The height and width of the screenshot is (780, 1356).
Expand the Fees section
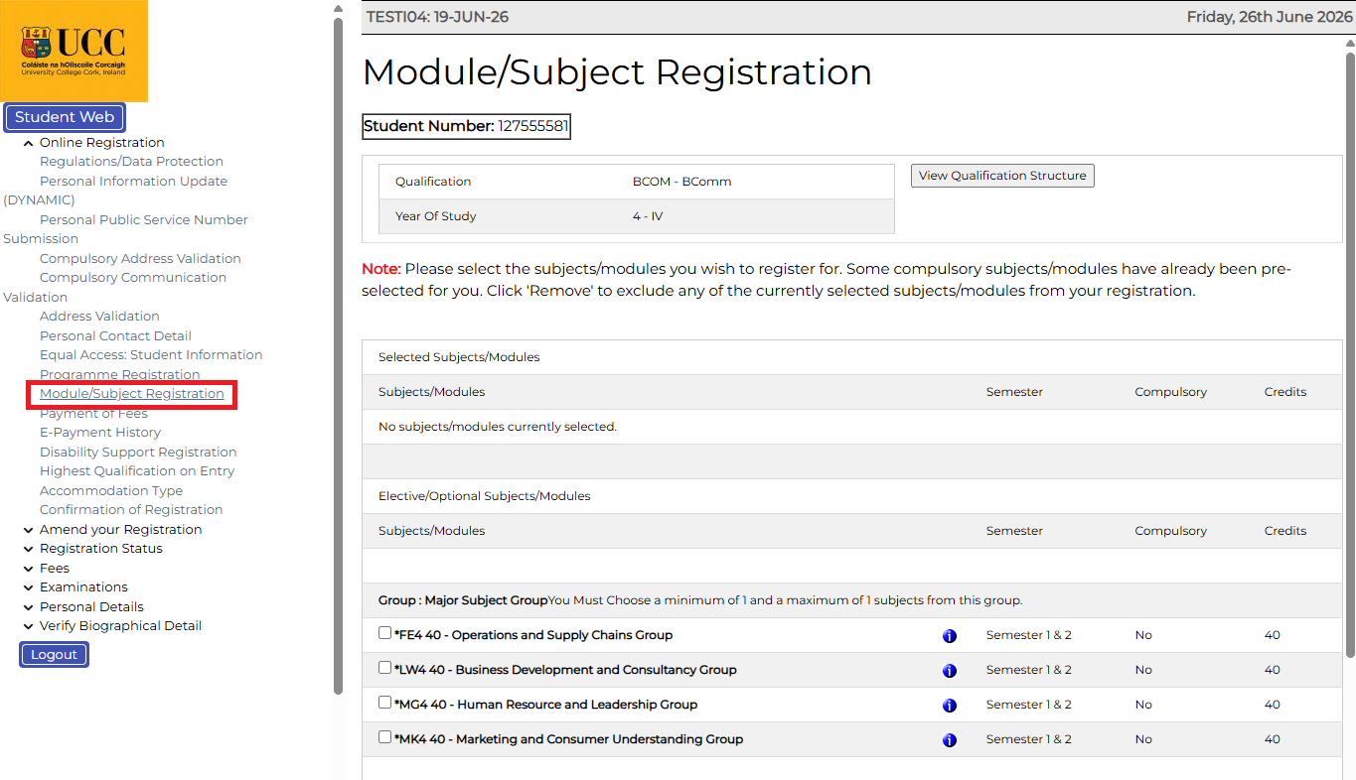click(29, 569)
